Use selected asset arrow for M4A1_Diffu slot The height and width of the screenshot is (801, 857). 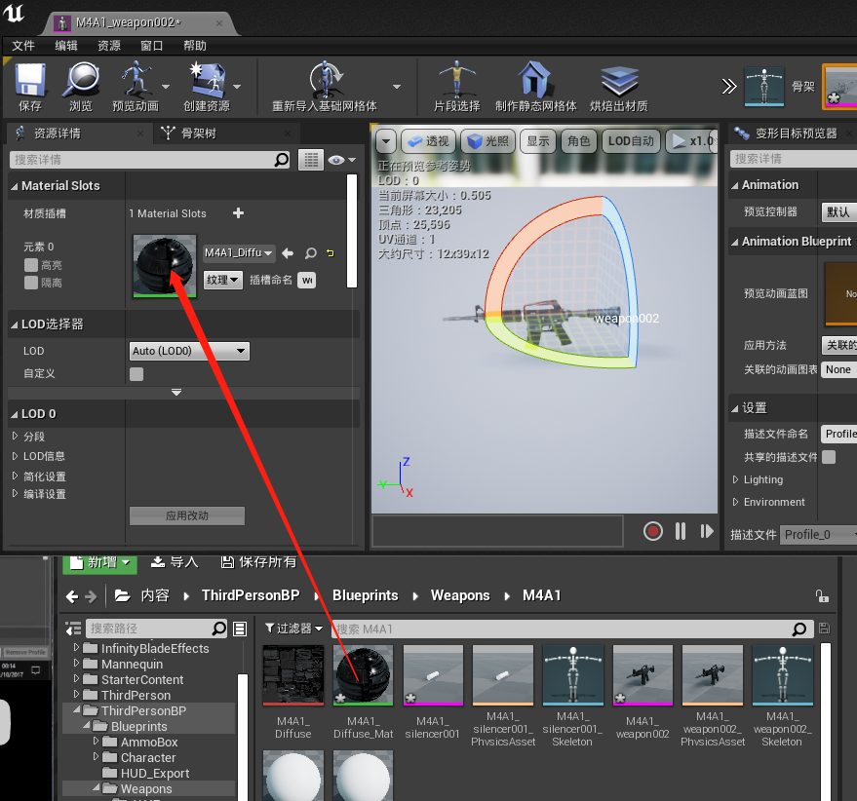(288, 253)
